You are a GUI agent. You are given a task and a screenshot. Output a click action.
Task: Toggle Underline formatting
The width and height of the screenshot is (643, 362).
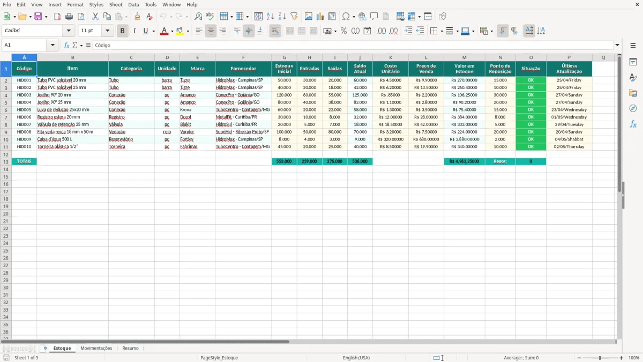145,31
